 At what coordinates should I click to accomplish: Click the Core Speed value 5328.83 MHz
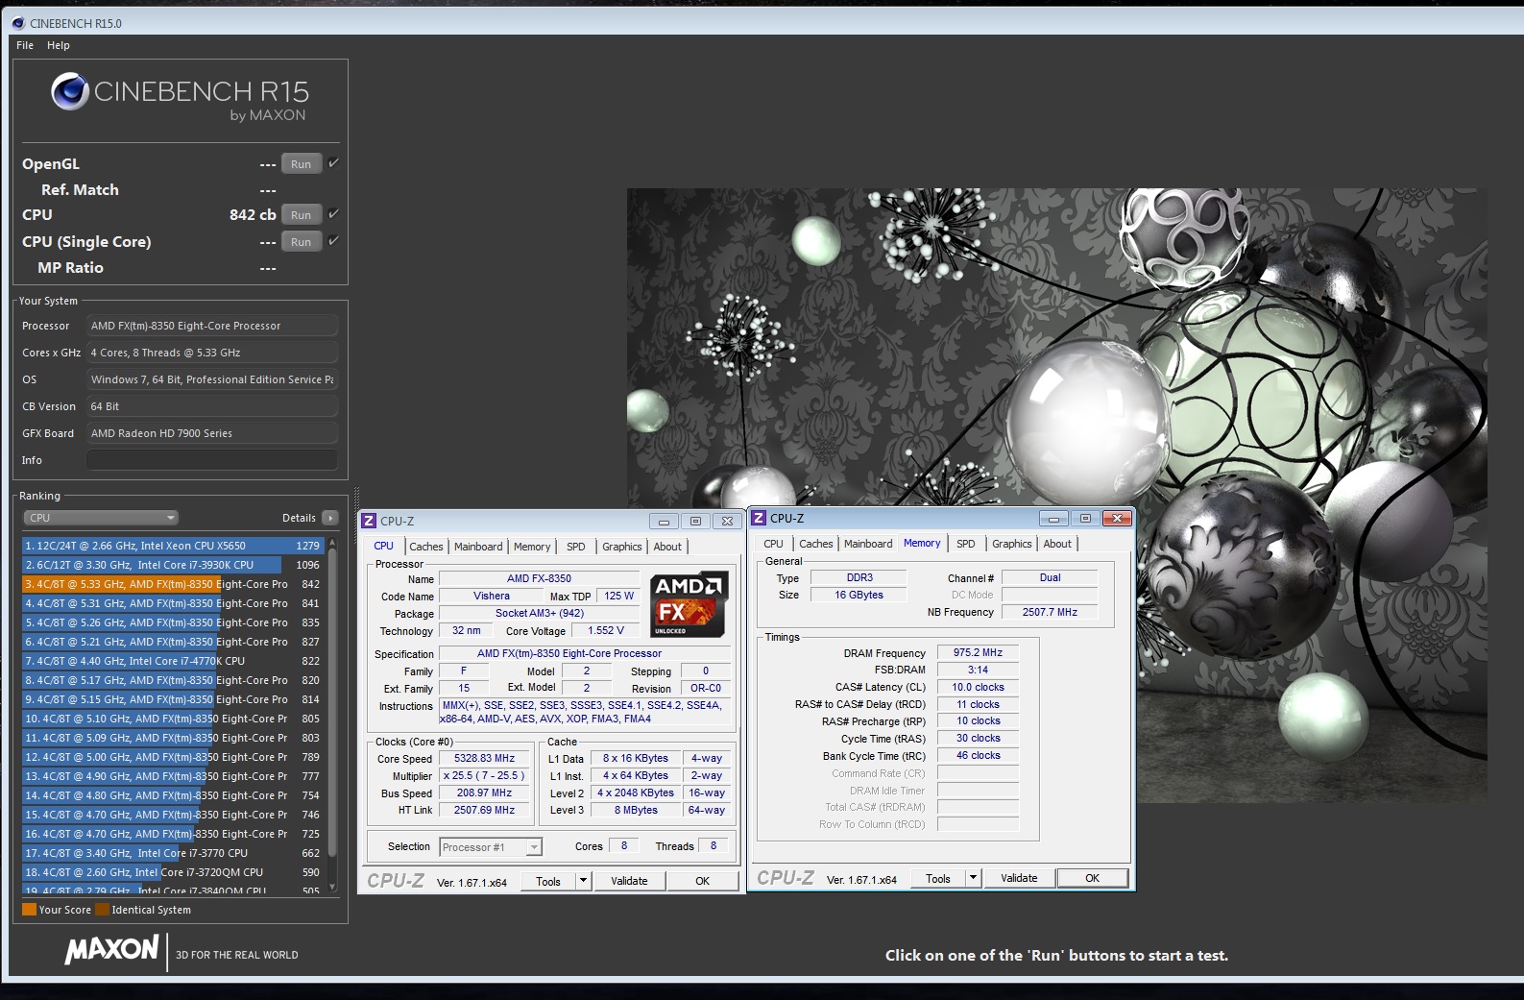coord(485,759)
